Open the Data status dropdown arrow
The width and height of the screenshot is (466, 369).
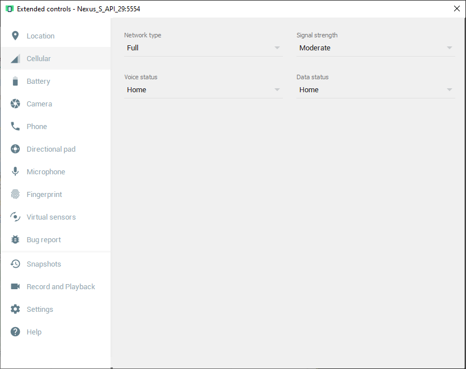tap(449, 90)
